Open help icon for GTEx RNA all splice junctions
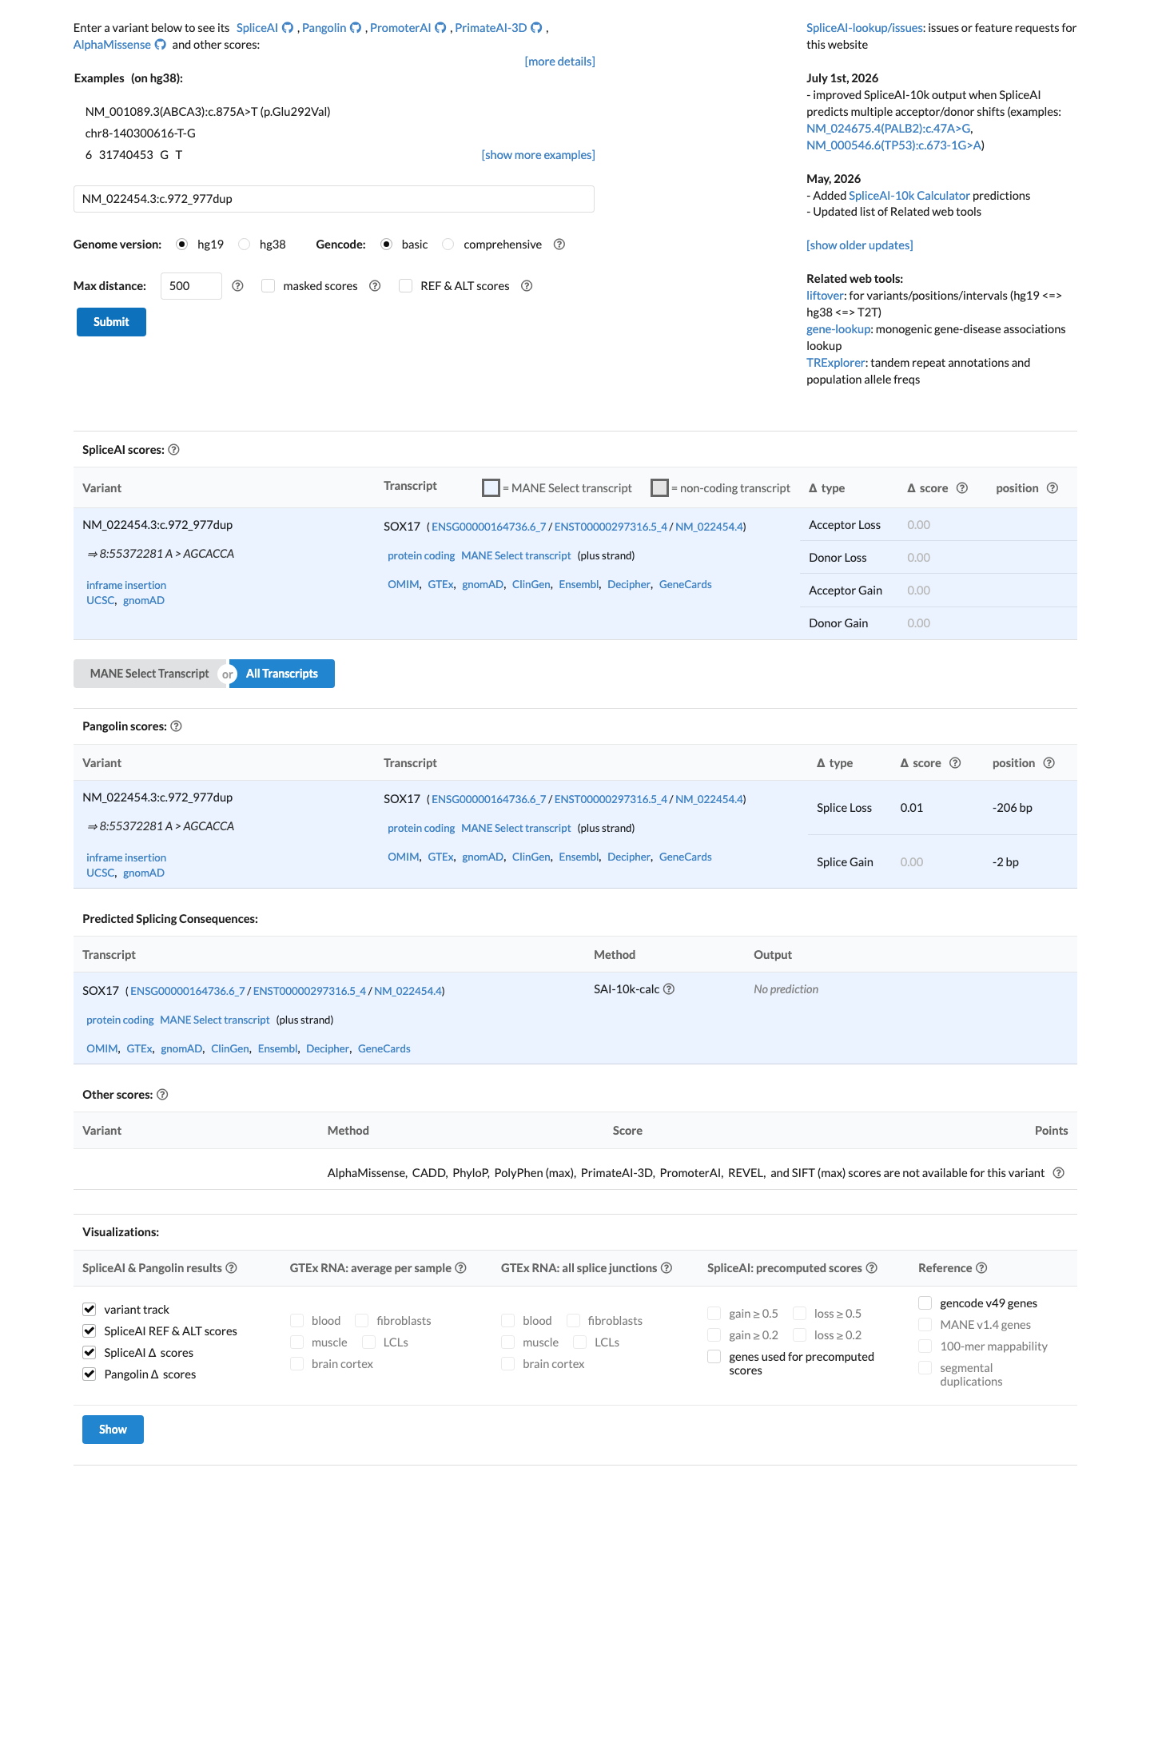 [x=667, y=1268]
